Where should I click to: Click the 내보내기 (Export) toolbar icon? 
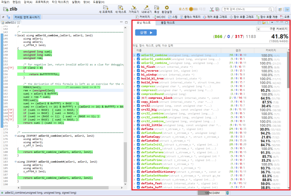[146, 8]
